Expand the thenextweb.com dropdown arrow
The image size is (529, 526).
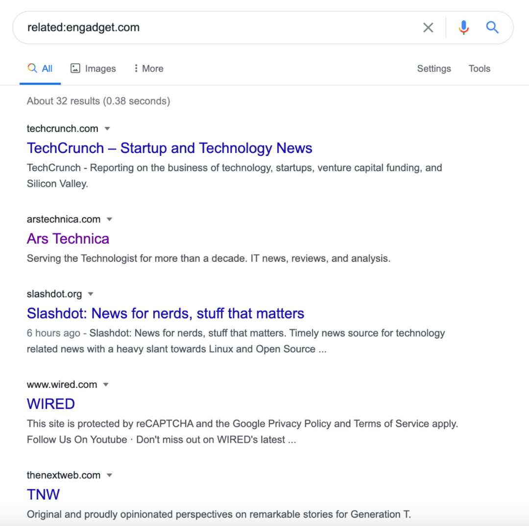109,476
